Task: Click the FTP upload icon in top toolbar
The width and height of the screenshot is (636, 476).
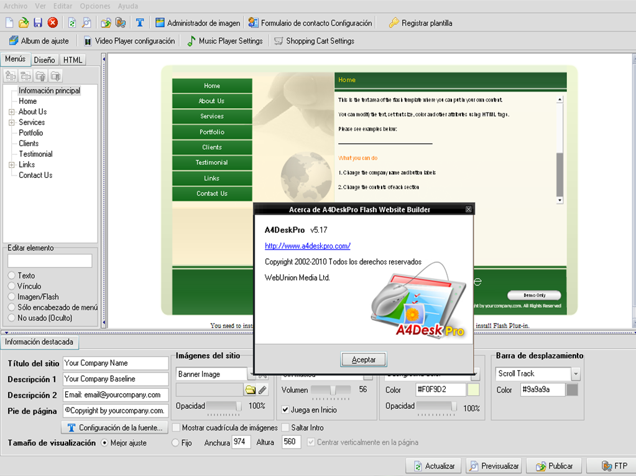Action: [x=121, y=23]
